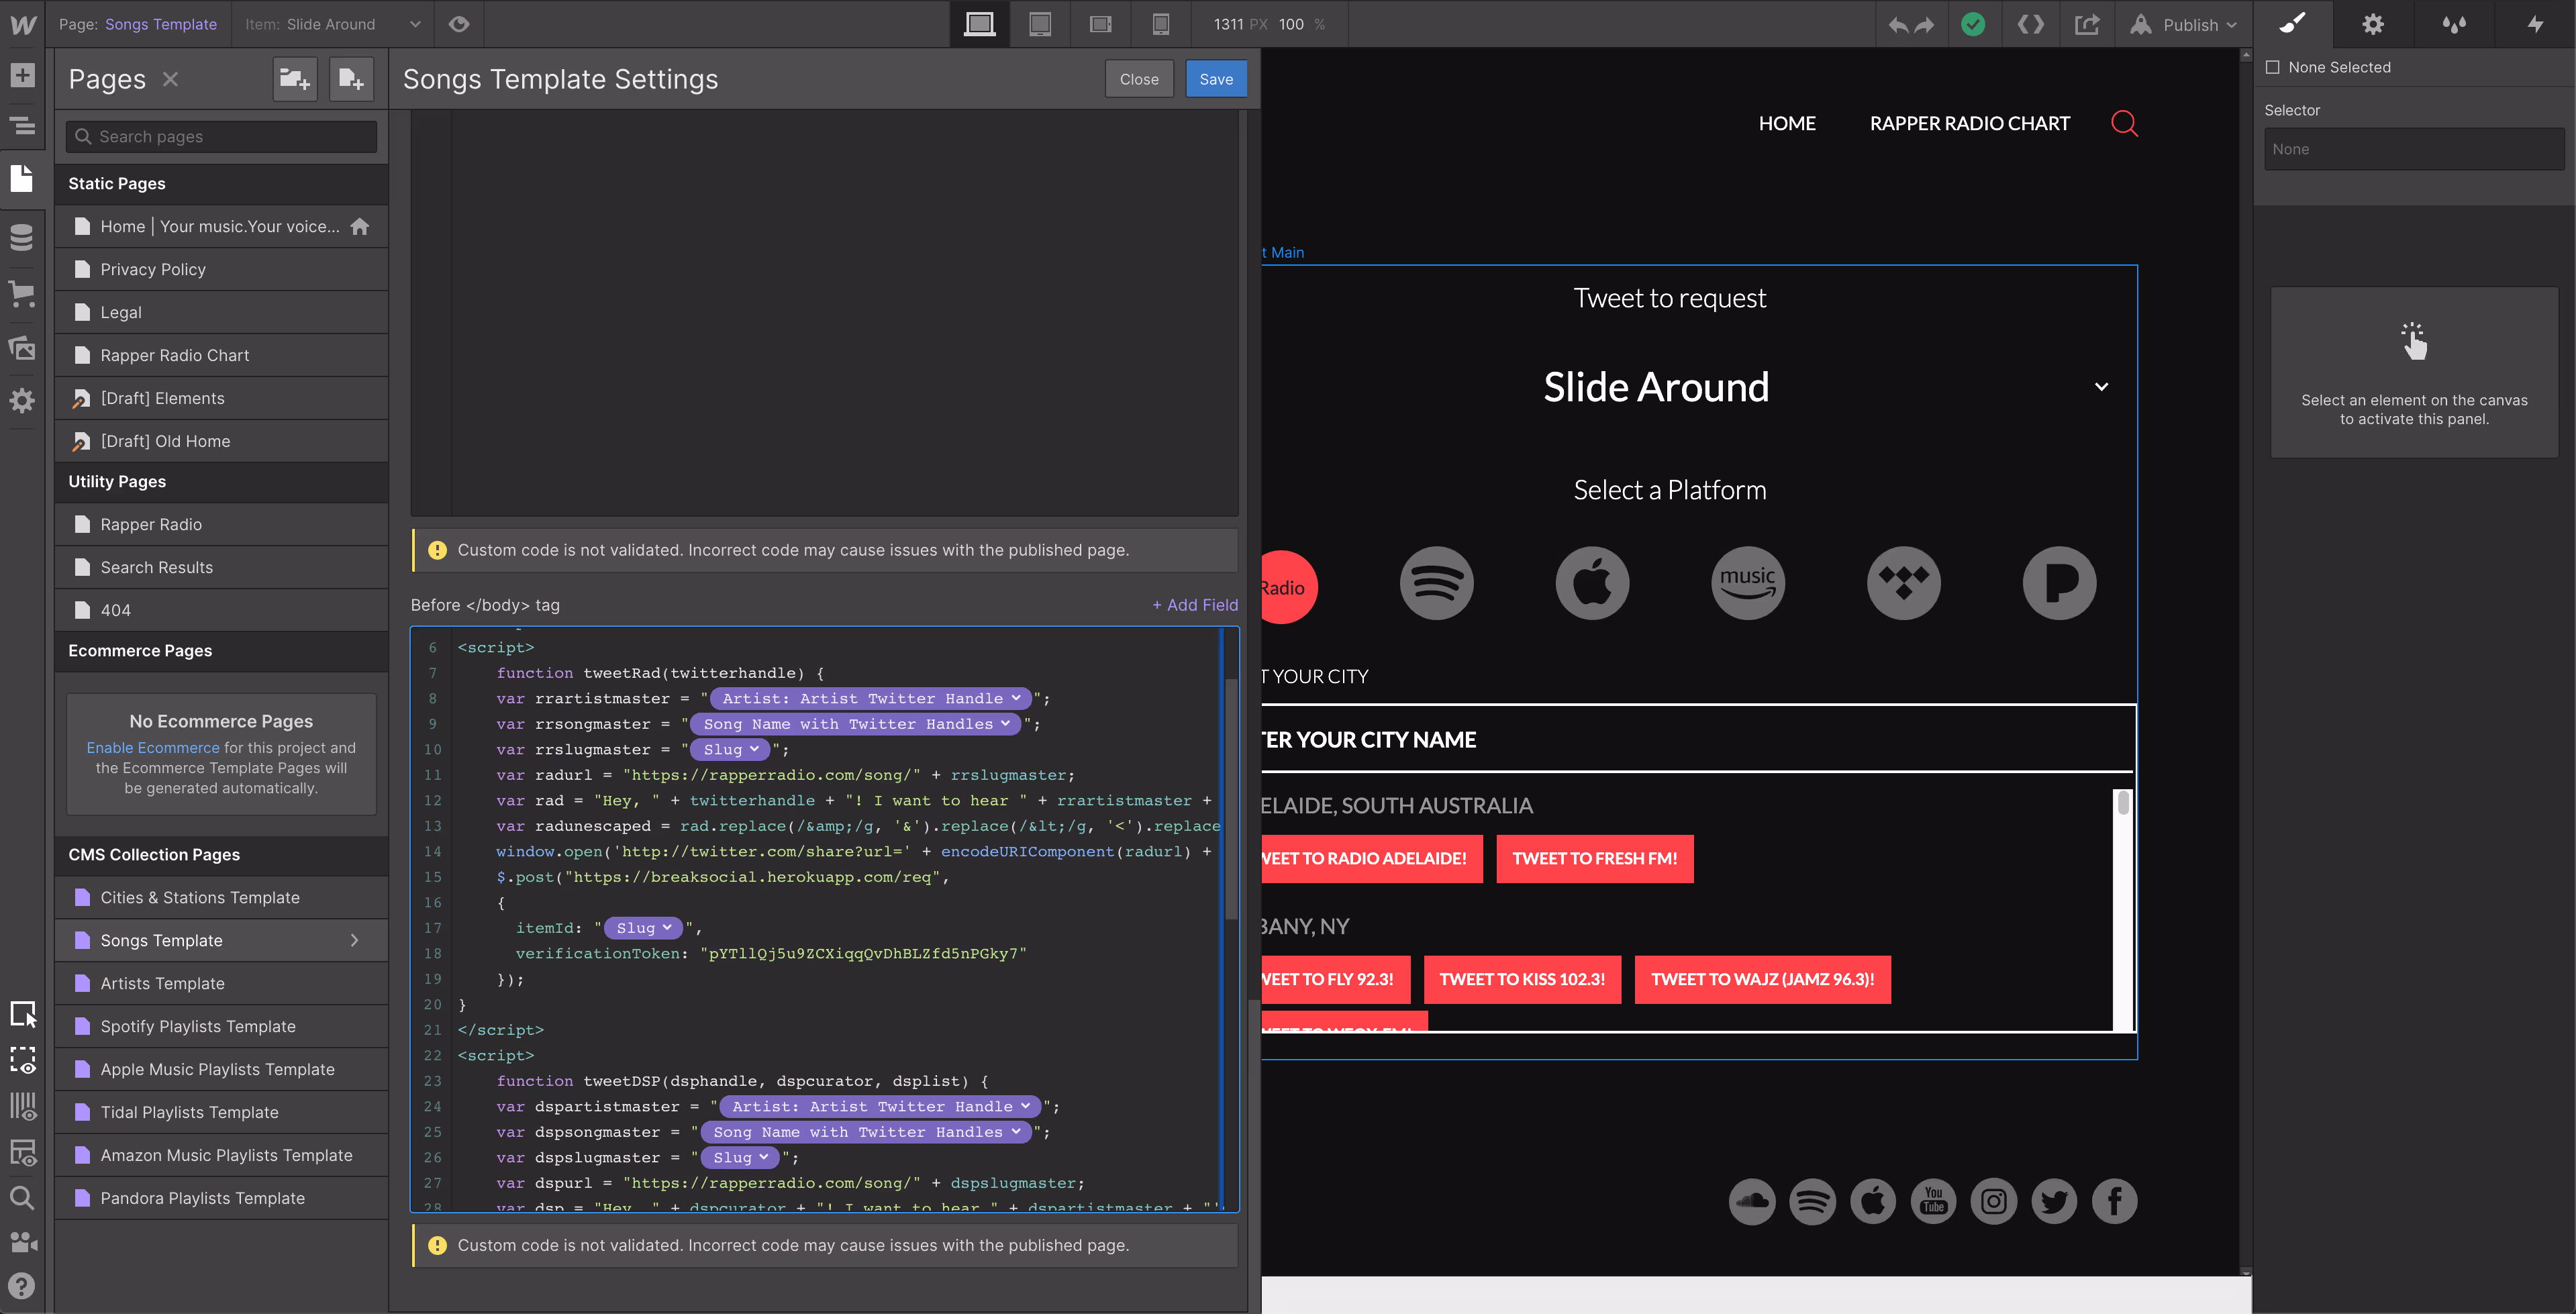Select the Tidal platform icon
The image size is (2576, 1314).
pyautogui.click(x=1904, y=583)
